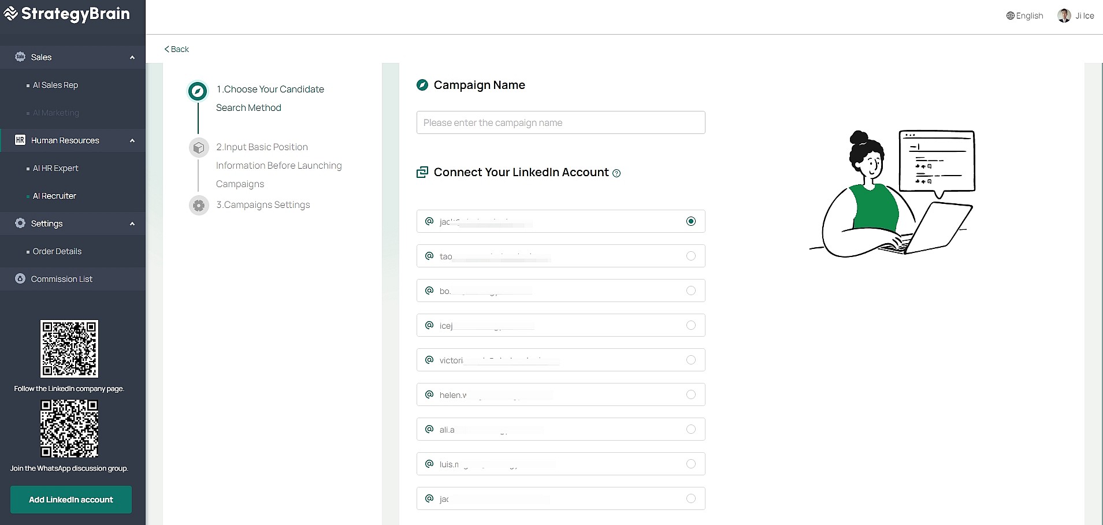Open Order Details in the sidebar

pos(57,251)
